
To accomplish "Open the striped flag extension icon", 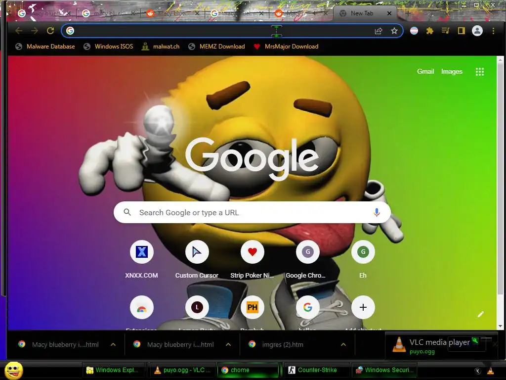I will pyautogui.click(x=414, y=31).
